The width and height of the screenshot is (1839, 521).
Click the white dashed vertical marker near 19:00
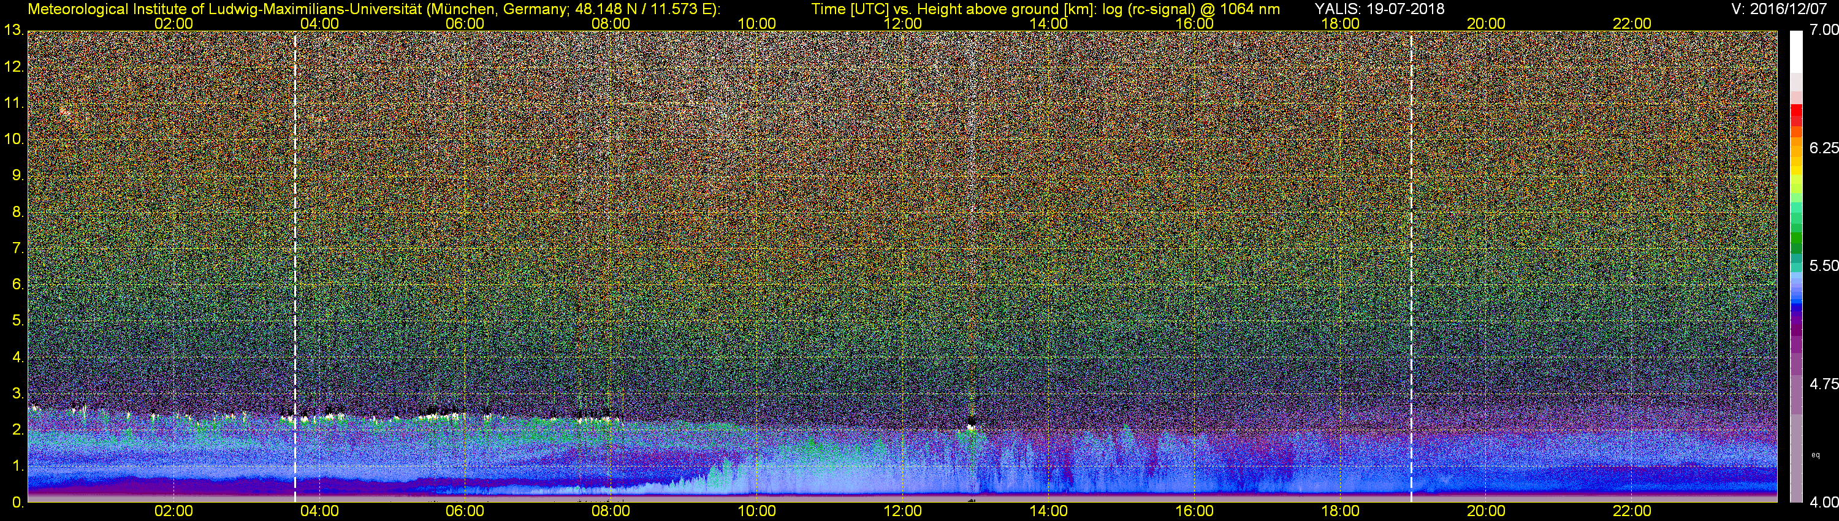click(x=1411, y=266)
